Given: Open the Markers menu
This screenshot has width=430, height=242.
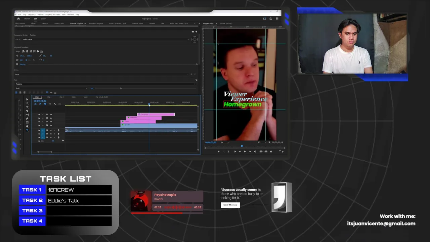Looking at the screenshot, I should click(41, 14).
